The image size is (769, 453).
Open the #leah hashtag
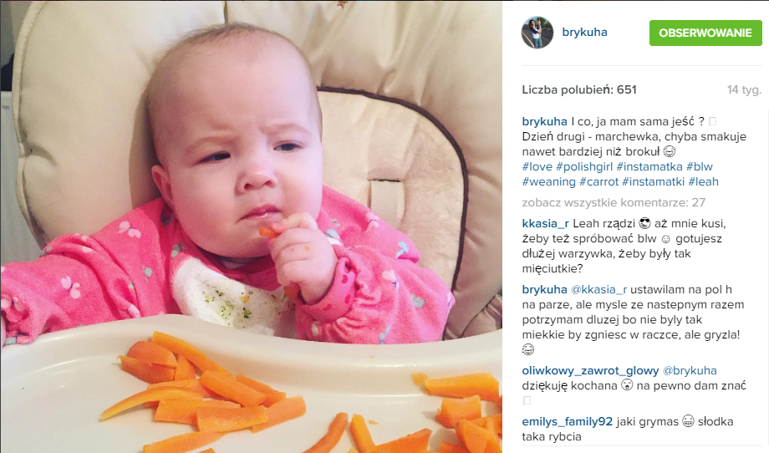(703, 182)
